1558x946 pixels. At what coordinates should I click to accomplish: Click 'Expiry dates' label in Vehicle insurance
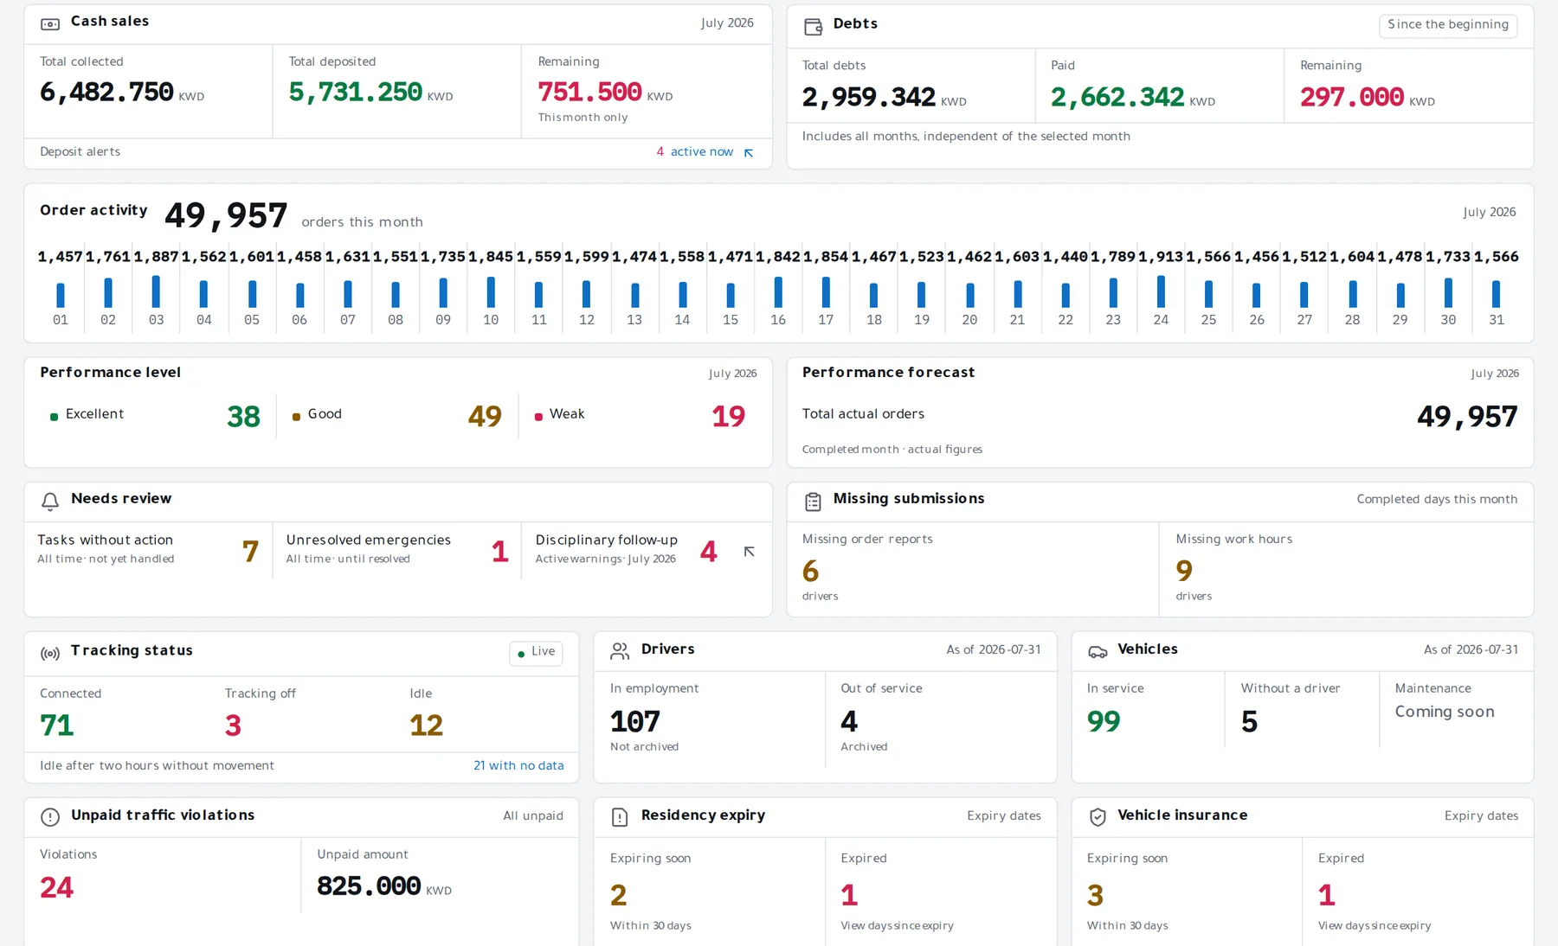click(x=1481, y=816)
